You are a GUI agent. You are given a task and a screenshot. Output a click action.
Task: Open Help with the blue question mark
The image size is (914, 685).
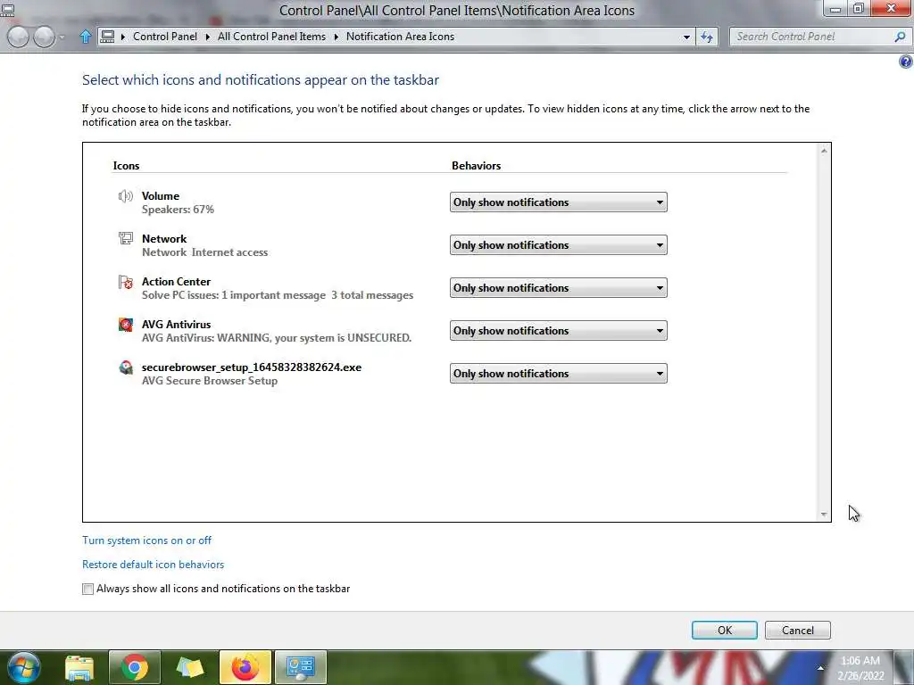click(906, 62)
